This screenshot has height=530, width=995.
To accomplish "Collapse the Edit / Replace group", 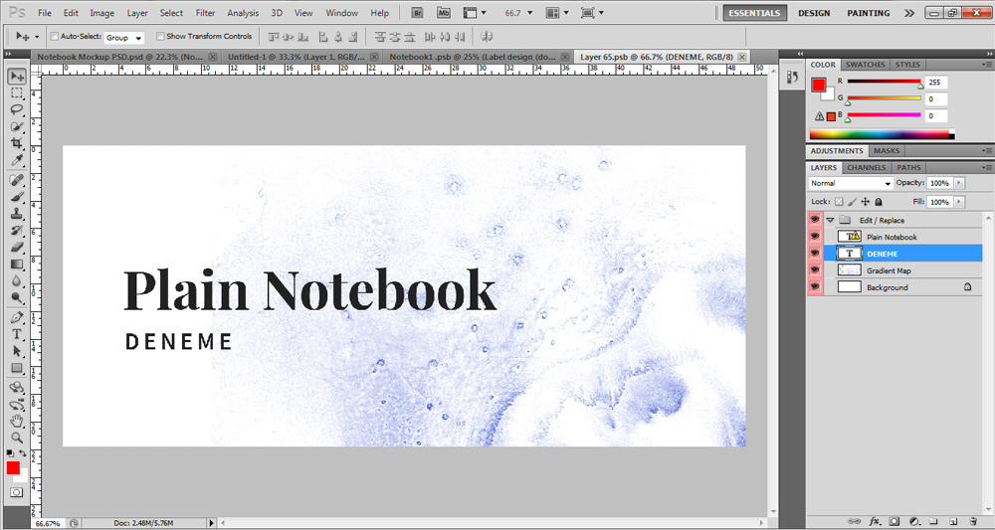I will point(830,220).
